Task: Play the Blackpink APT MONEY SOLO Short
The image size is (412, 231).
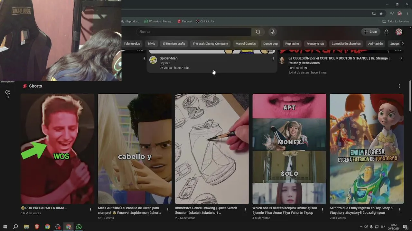Action: coord(289,149)
